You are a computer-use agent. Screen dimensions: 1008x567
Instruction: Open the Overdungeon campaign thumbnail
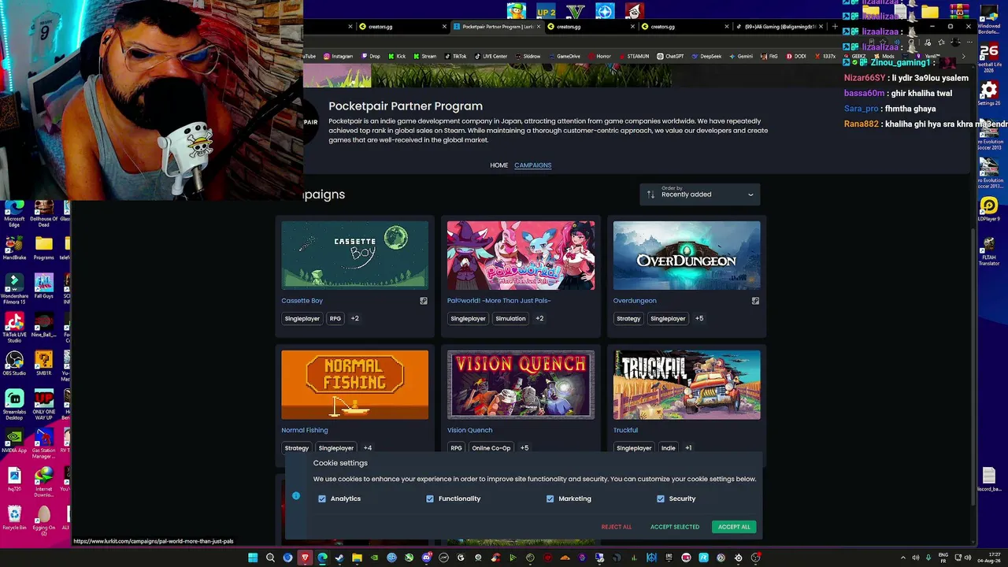tap(687, 255)
